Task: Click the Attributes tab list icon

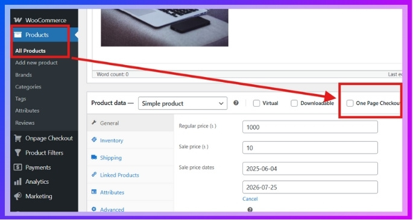Action: tap(94, 192)
